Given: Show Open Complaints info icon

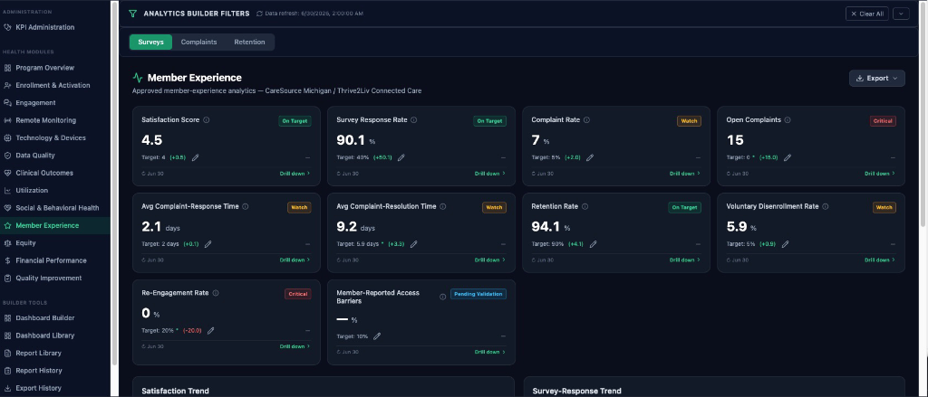Looking at the screenshot, I should point(788,120).
